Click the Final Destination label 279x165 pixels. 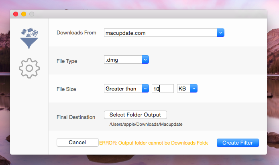point(76,117)
